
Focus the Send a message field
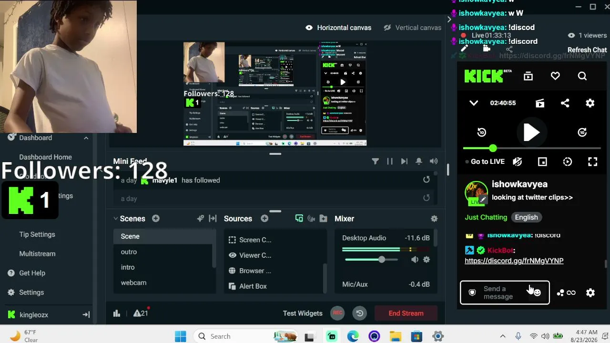coord(505,293)
